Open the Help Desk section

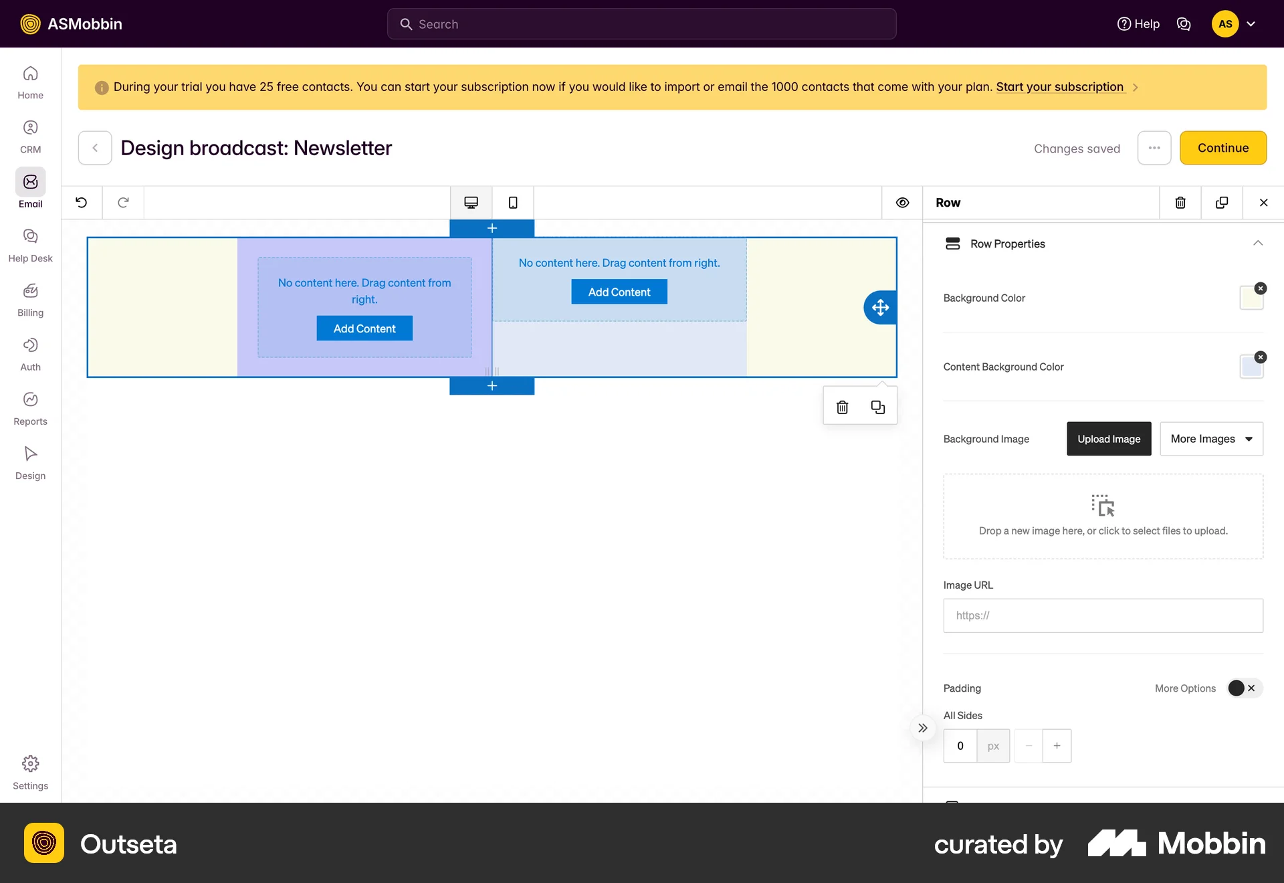(30, 245)
